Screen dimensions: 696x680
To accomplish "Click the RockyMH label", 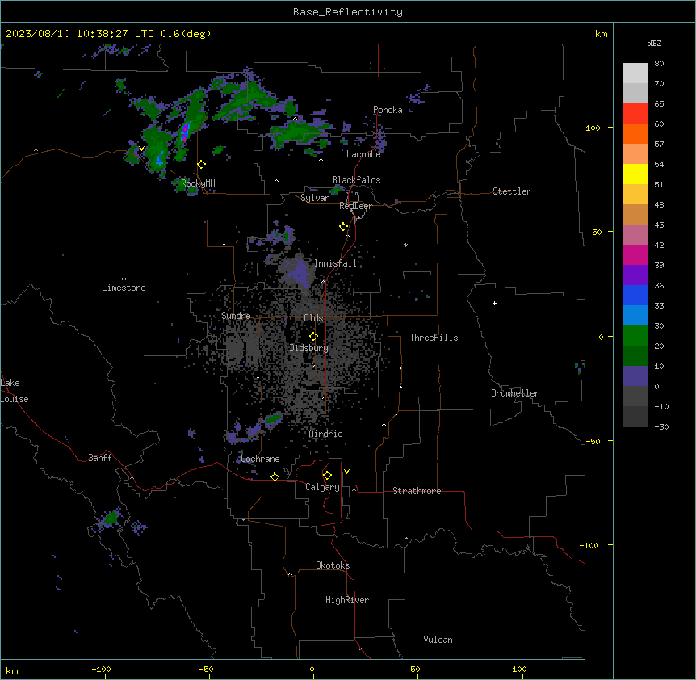I will [x=198, y=183].
